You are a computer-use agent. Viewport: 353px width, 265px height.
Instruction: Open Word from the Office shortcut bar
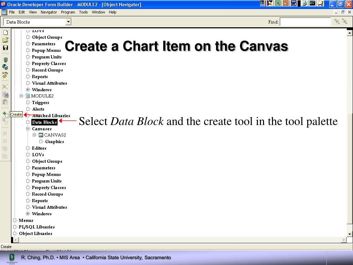294,3
